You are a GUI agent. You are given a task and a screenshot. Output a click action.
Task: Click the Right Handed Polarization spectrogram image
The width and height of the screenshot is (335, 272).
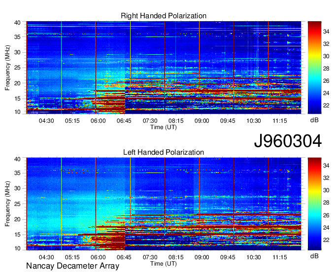(x=164, y=68)
